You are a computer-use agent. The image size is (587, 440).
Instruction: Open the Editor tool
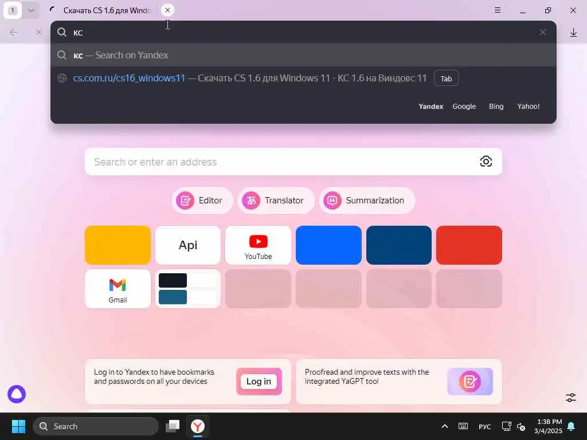pos(202,201)
